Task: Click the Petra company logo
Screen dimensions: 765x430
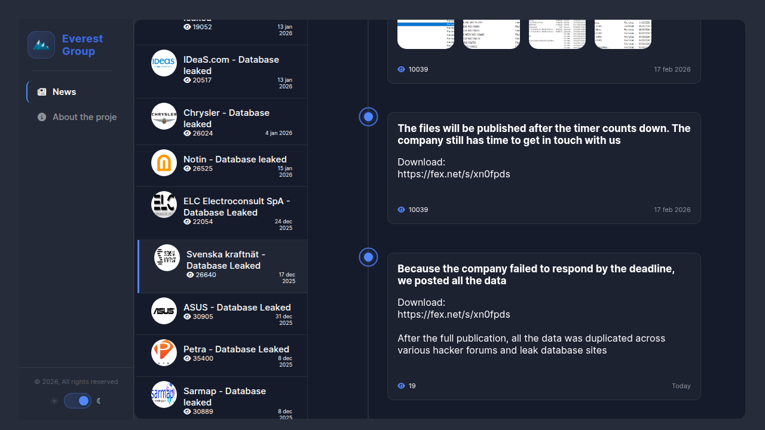Action: pyautogui.click(x=164, y=352)
